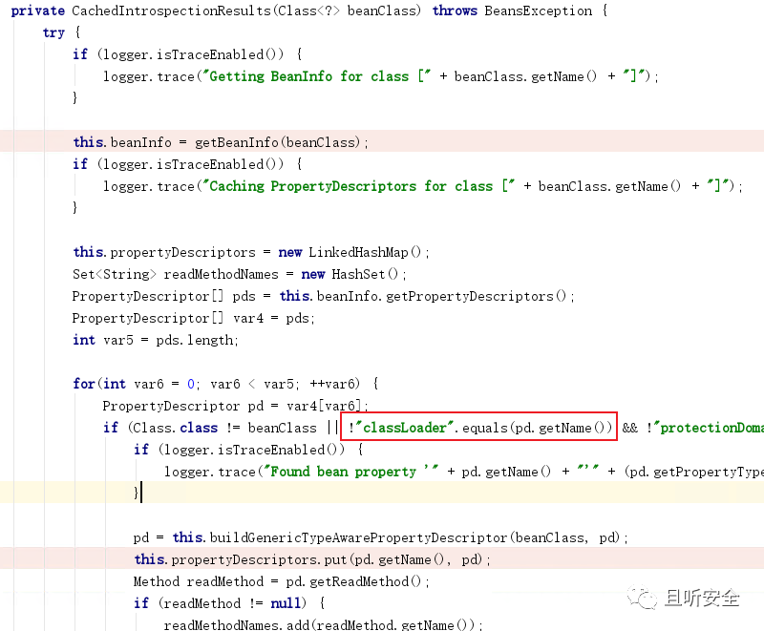Click '++var6' in the for loop

tap(332, 384)
